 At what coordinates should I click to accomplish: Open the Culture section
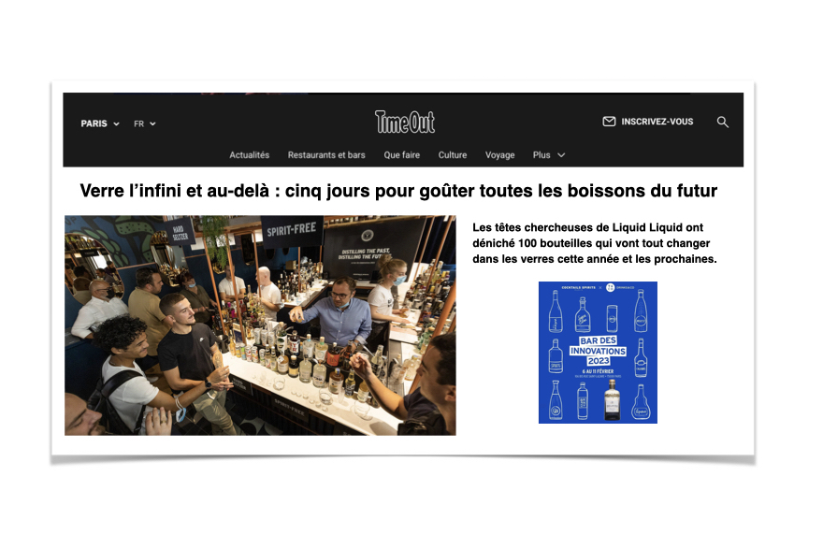(x=453, y=155)
